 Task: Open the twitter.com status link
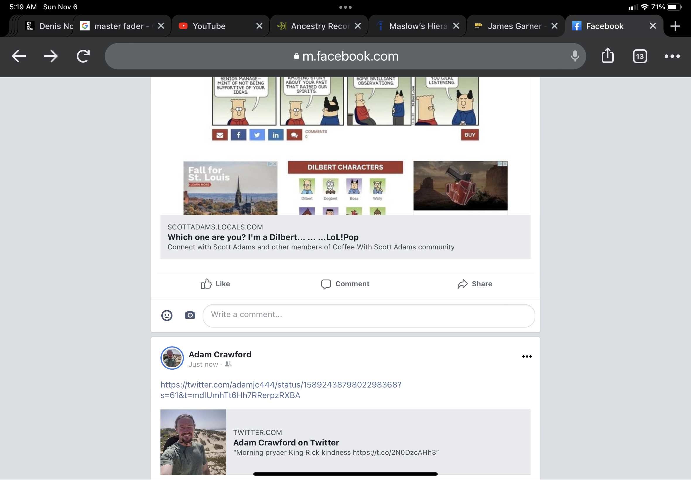pyautogui.click(x=281, y=390)
